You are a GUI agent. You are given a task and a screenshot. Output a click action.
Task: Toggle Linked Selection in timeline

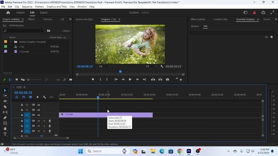tap(30, 97)
